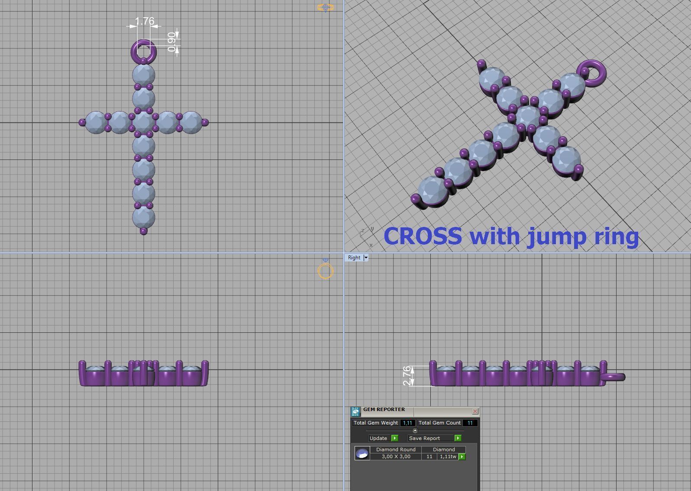This screenshot has width=691, height=491.
Task: Click the 2.76 dimension label in the Right view
Action: [407, 376]
